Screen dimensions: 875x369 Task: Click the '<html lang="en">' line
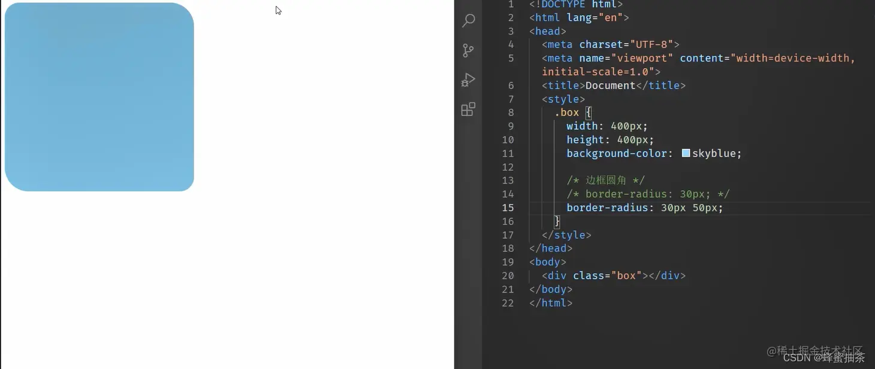coord(580,17)
